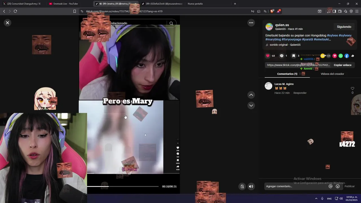The height and width of the screenshot is (203, 361).
Task: Open the Brave Wallet icon
Action: click(340, 11)
